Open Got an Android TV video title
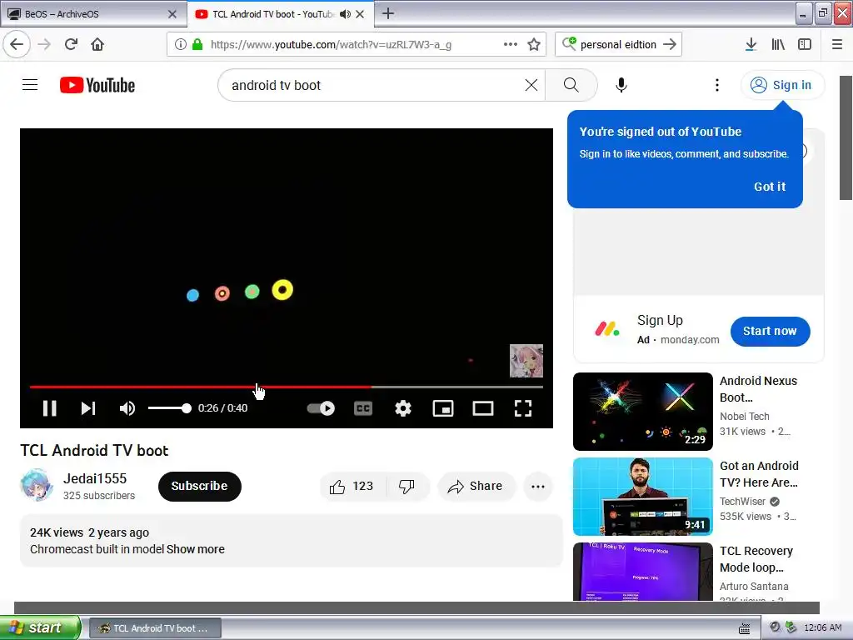 pos(759,474)
